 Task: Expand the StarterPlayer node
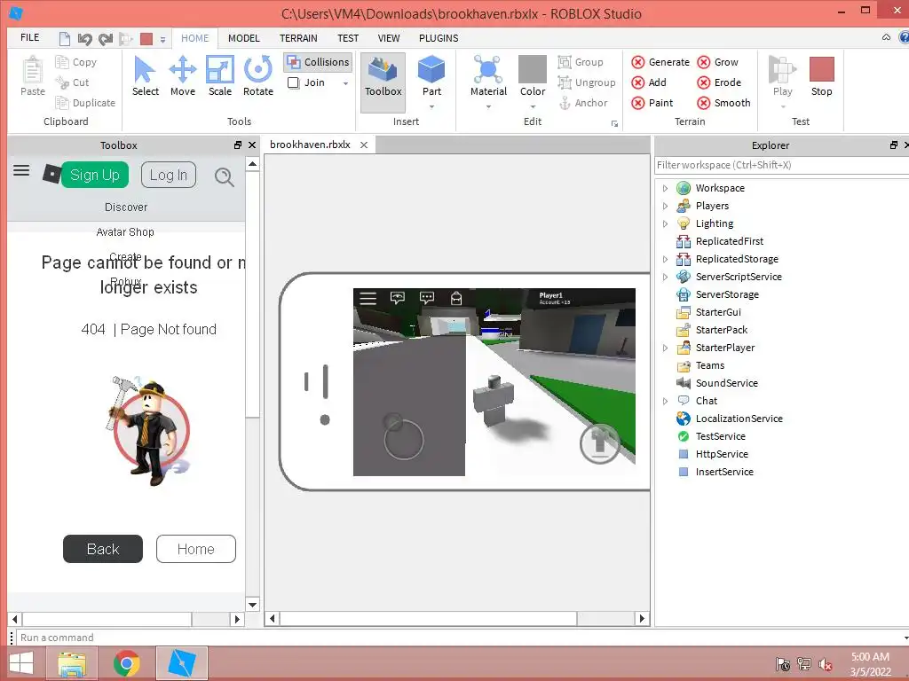tap(665, 348)
